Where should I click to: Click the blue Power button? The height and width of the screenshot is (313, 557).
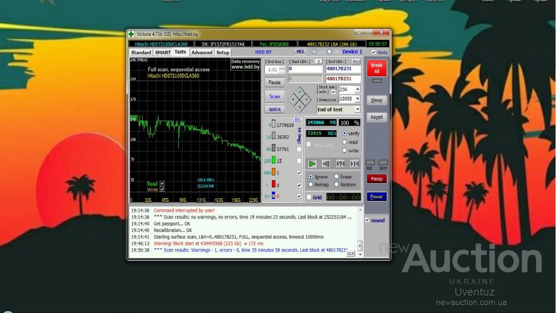pyautogui.click(x=376, y=197)
